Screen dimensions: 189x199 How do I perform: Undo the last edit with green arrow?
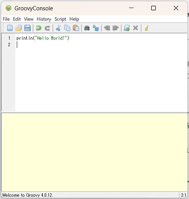[39, 28]
